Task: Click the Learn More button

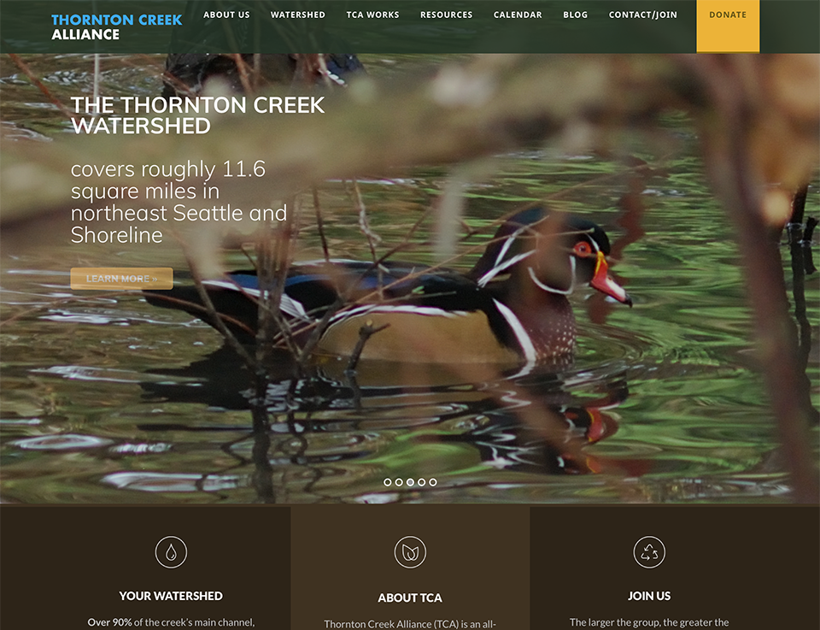Action: pyautogui.click(x=122, y=279)
